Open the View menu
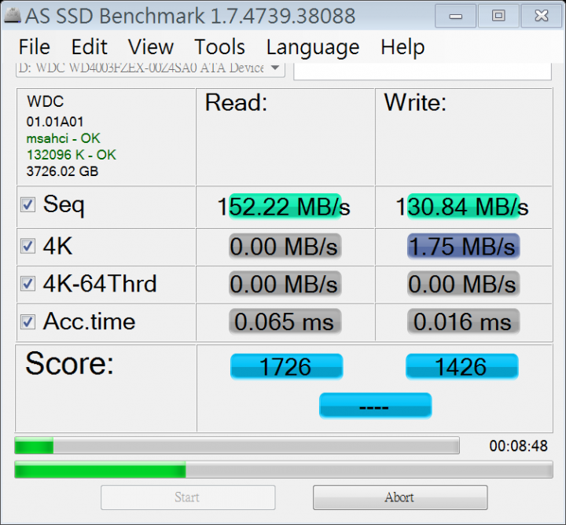Screen dimensions: 566x525 151,47
